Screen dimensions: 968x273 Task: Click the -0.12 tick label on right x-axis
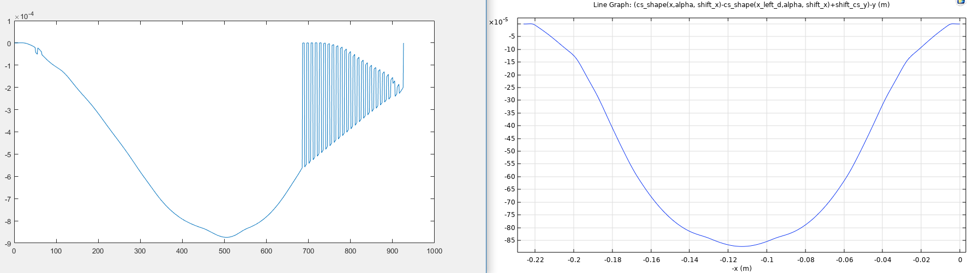coord(728,260)
